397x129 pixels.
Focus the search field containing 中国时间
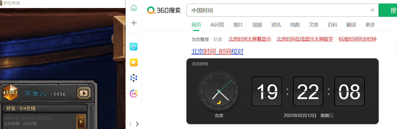282,10
